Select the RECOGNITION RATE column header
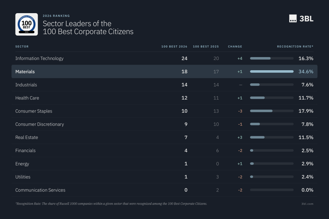 (295, 46)
